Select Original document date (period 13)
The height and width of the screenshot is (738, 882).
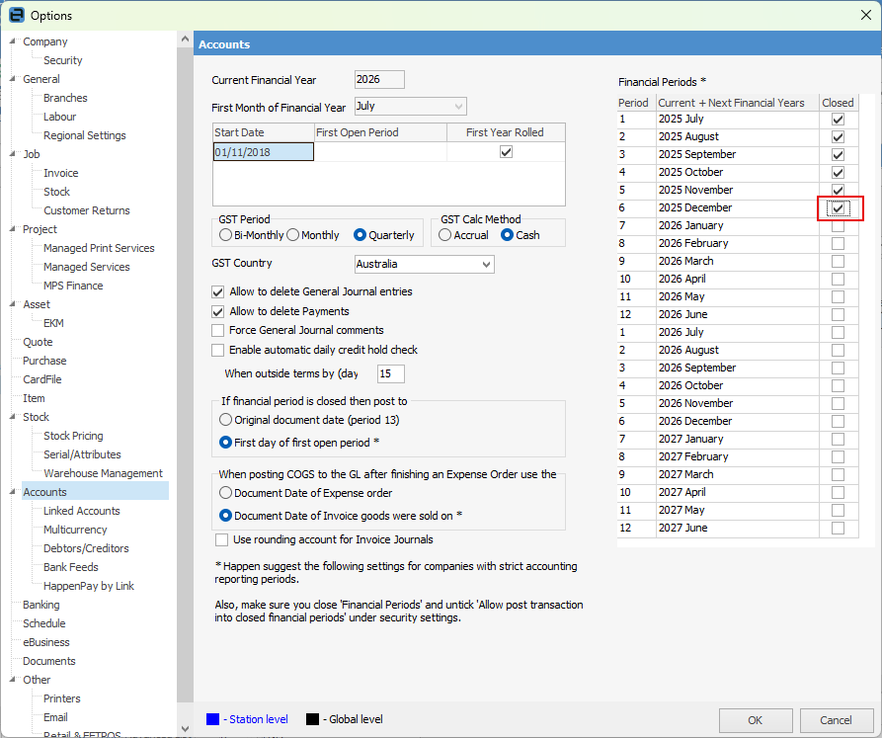[226, 420]
